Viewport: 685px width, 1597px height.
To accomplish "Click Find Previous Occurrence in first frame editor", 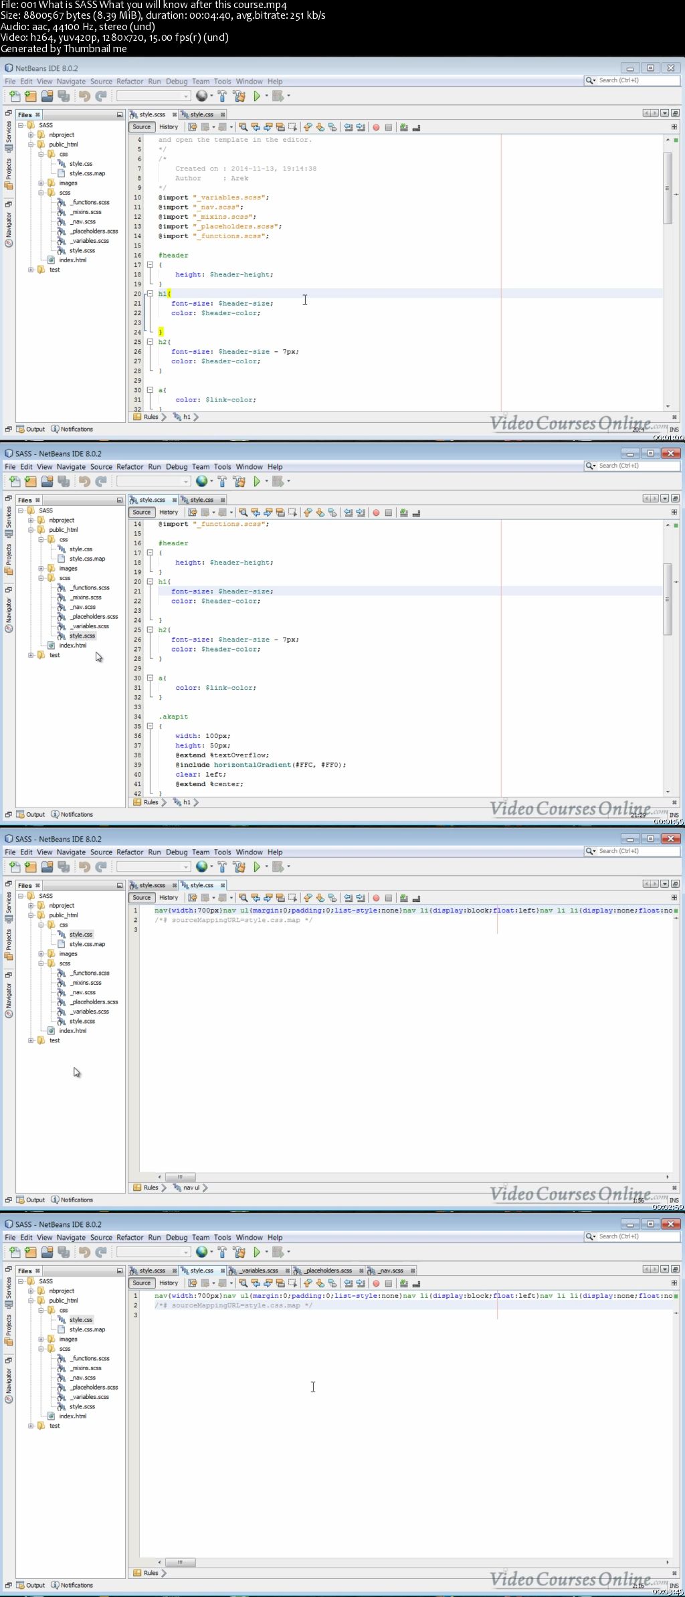I will pos(256,127).
